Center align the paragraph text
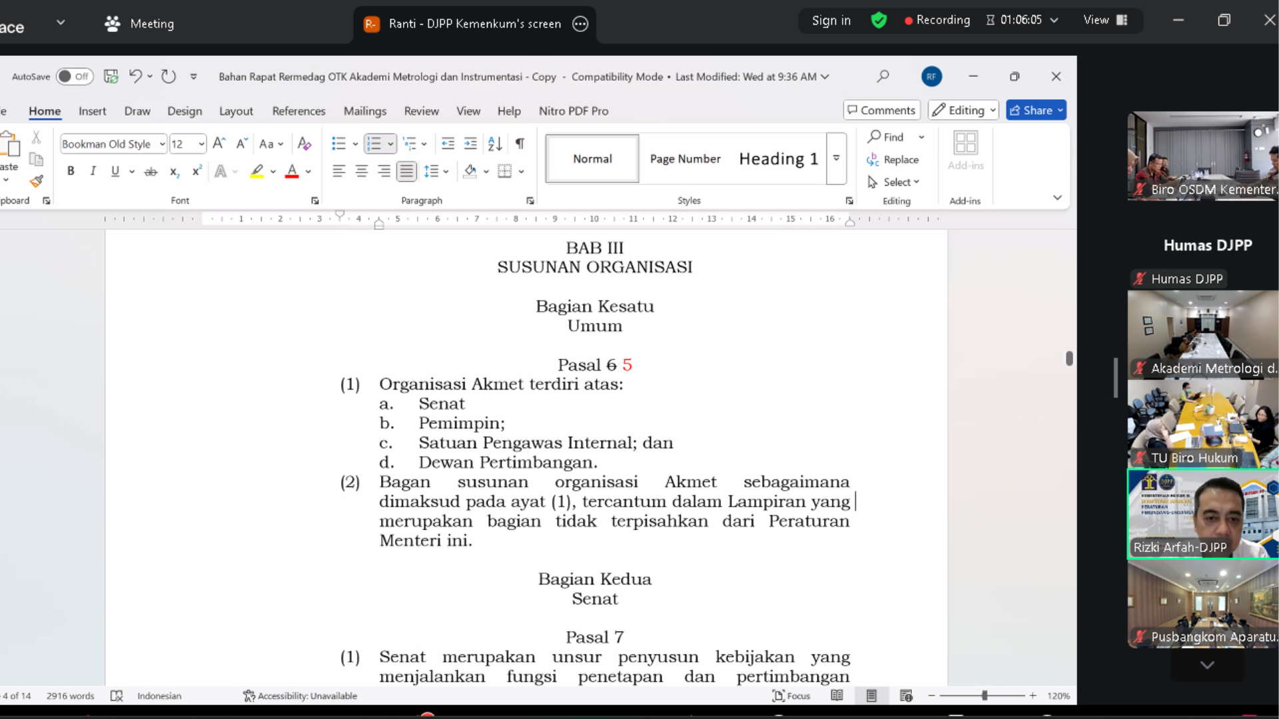The width and height of the screenshot is (1279, 719). (362, 172)
